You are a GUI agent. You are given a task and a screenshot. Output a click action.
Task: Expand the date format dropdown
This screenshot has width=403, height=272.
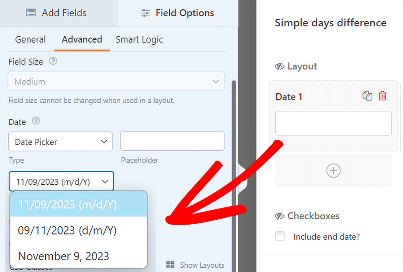(61, 181)
